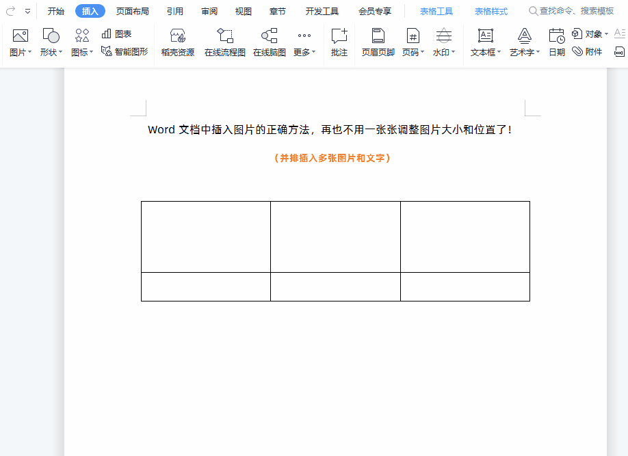Open 智能图形 SmartArt insertion

tap(125, 51)
